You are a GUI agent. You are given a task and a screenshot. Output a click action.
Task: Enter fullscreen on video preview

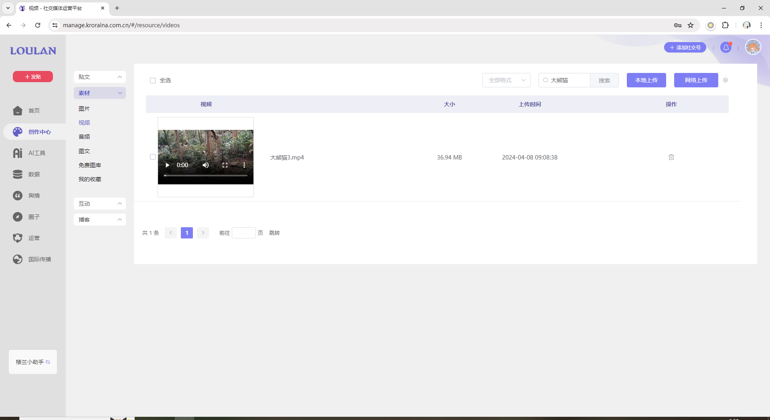tap(225, 165)
